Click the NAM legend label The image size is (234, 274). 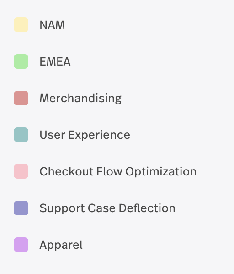coord(52,25)
